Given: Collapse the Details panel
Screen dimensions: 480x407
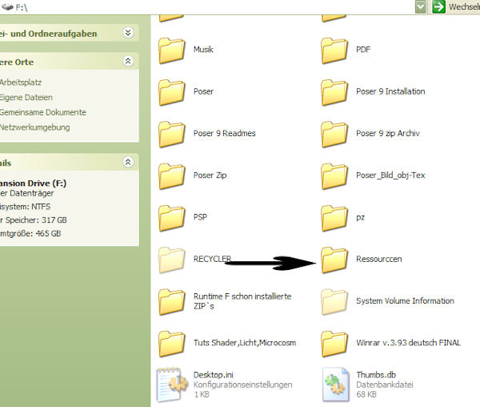Looking at the screenshot, I should click(128, 162).
